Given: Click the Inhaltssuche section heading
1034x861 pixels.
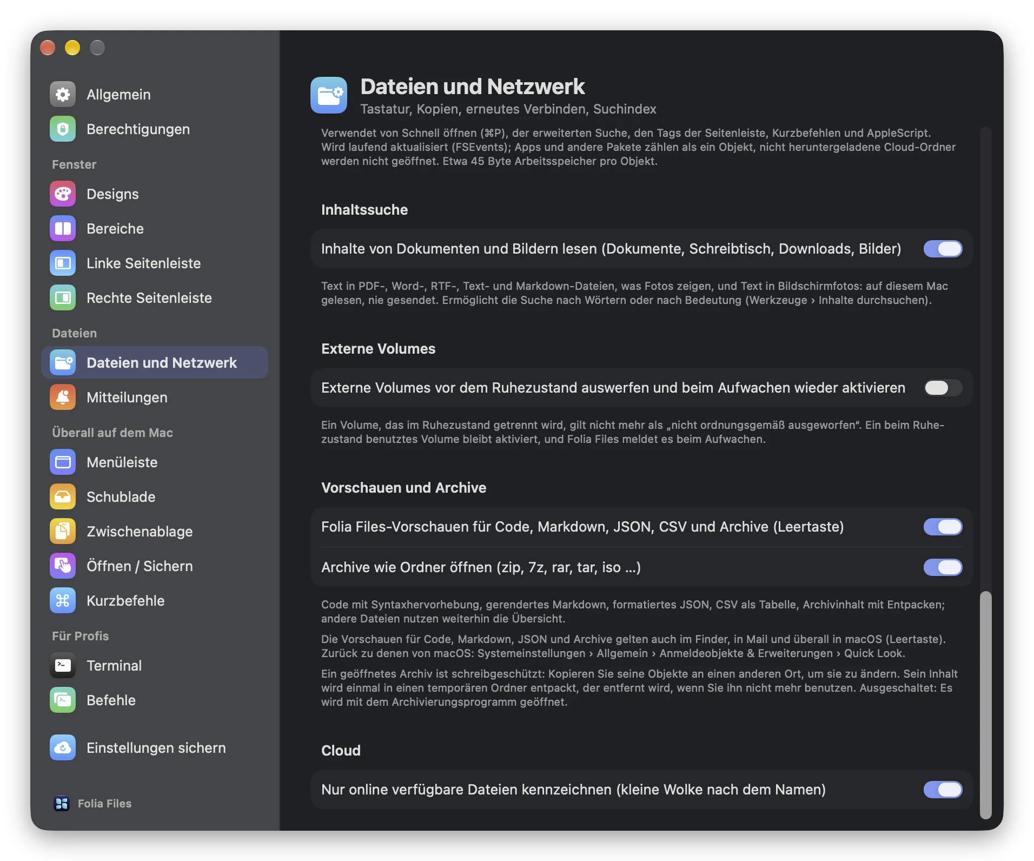Looking at the screenshot, I should [x=364, y=210].
